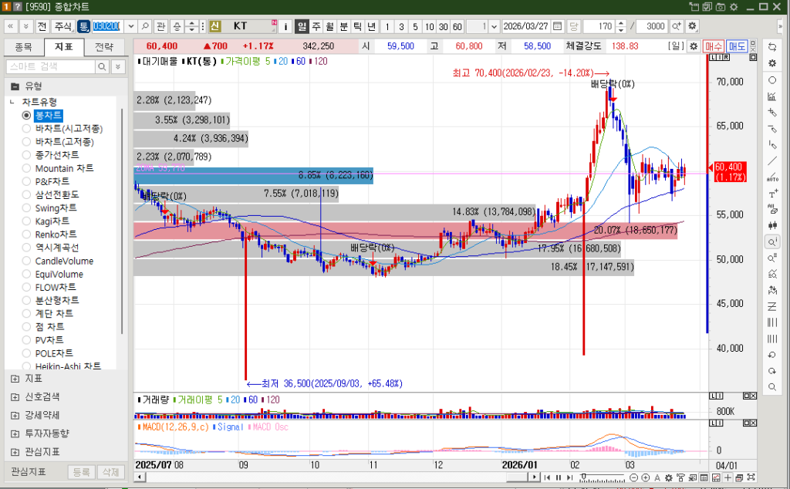Expand the 신호검색 tree section

(x=15, y=396)
